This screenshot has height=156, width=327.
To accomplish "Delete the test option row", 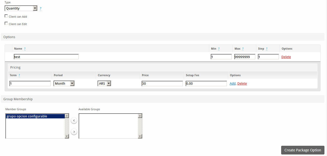I will click(x=286, y=57).
